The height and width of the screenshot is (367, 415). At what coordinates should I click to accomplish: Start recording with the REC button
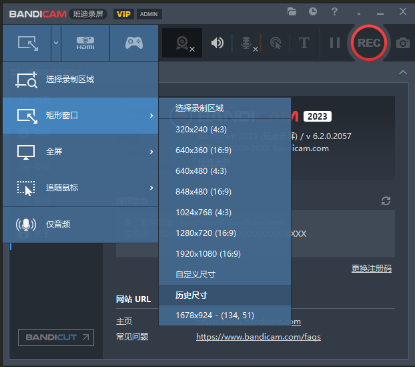[369, 43]
